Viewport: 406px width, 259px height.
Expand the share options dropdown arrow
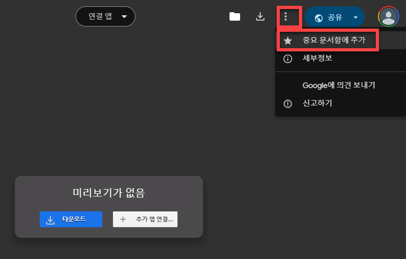click(356, 17)
